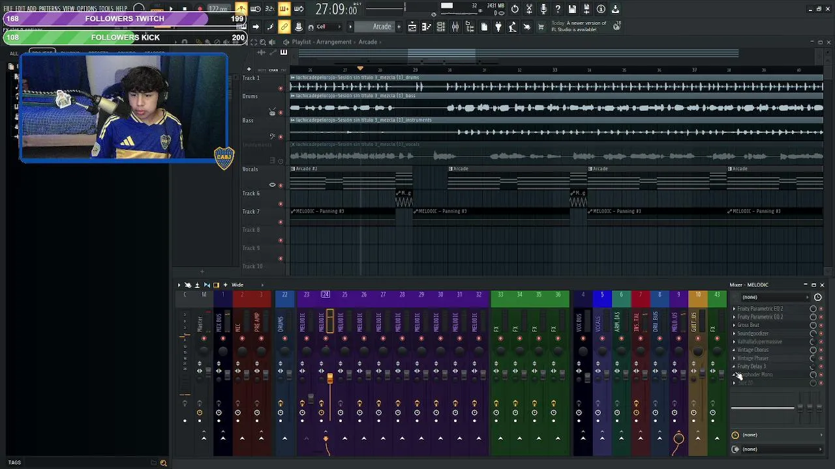Open the piano roll icon in toolbar

tap(427, 27)
